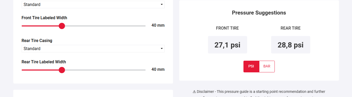Click the Rear Tire Casing label
The height and width of the screenshot is (97, 352).
coord(37,40)
